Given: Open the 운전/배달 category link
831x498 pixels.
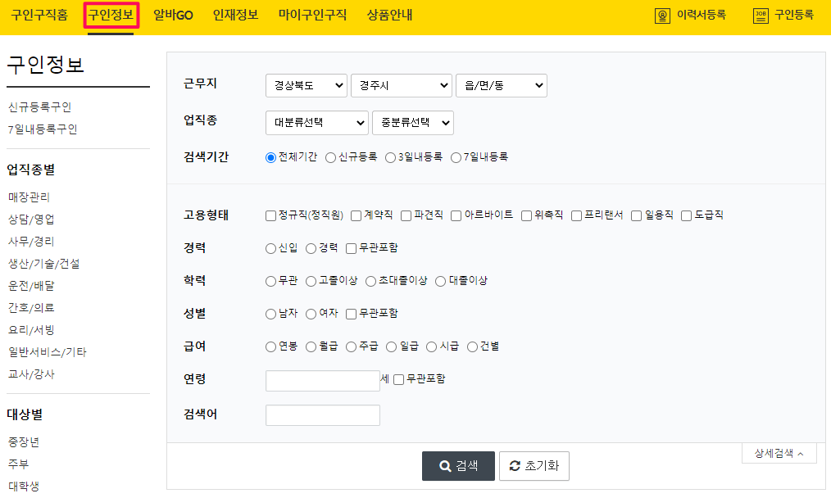Looking at the screenshot, I should (x=31, y=287).
